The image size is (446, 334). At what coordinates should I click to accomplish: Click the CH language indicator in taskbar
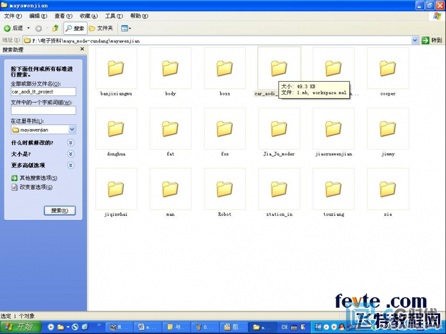[284, 327]
